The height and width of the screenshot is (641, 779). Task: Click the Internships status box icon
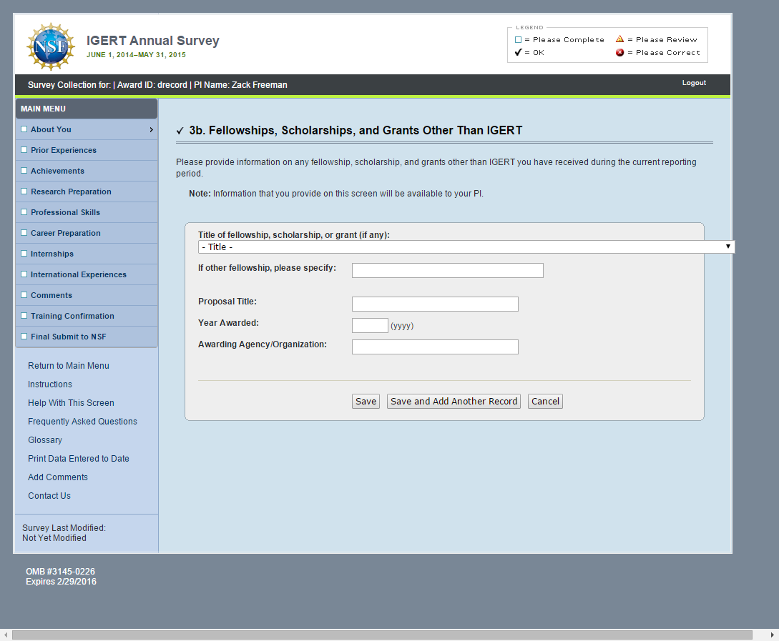(x=24, y=254)
